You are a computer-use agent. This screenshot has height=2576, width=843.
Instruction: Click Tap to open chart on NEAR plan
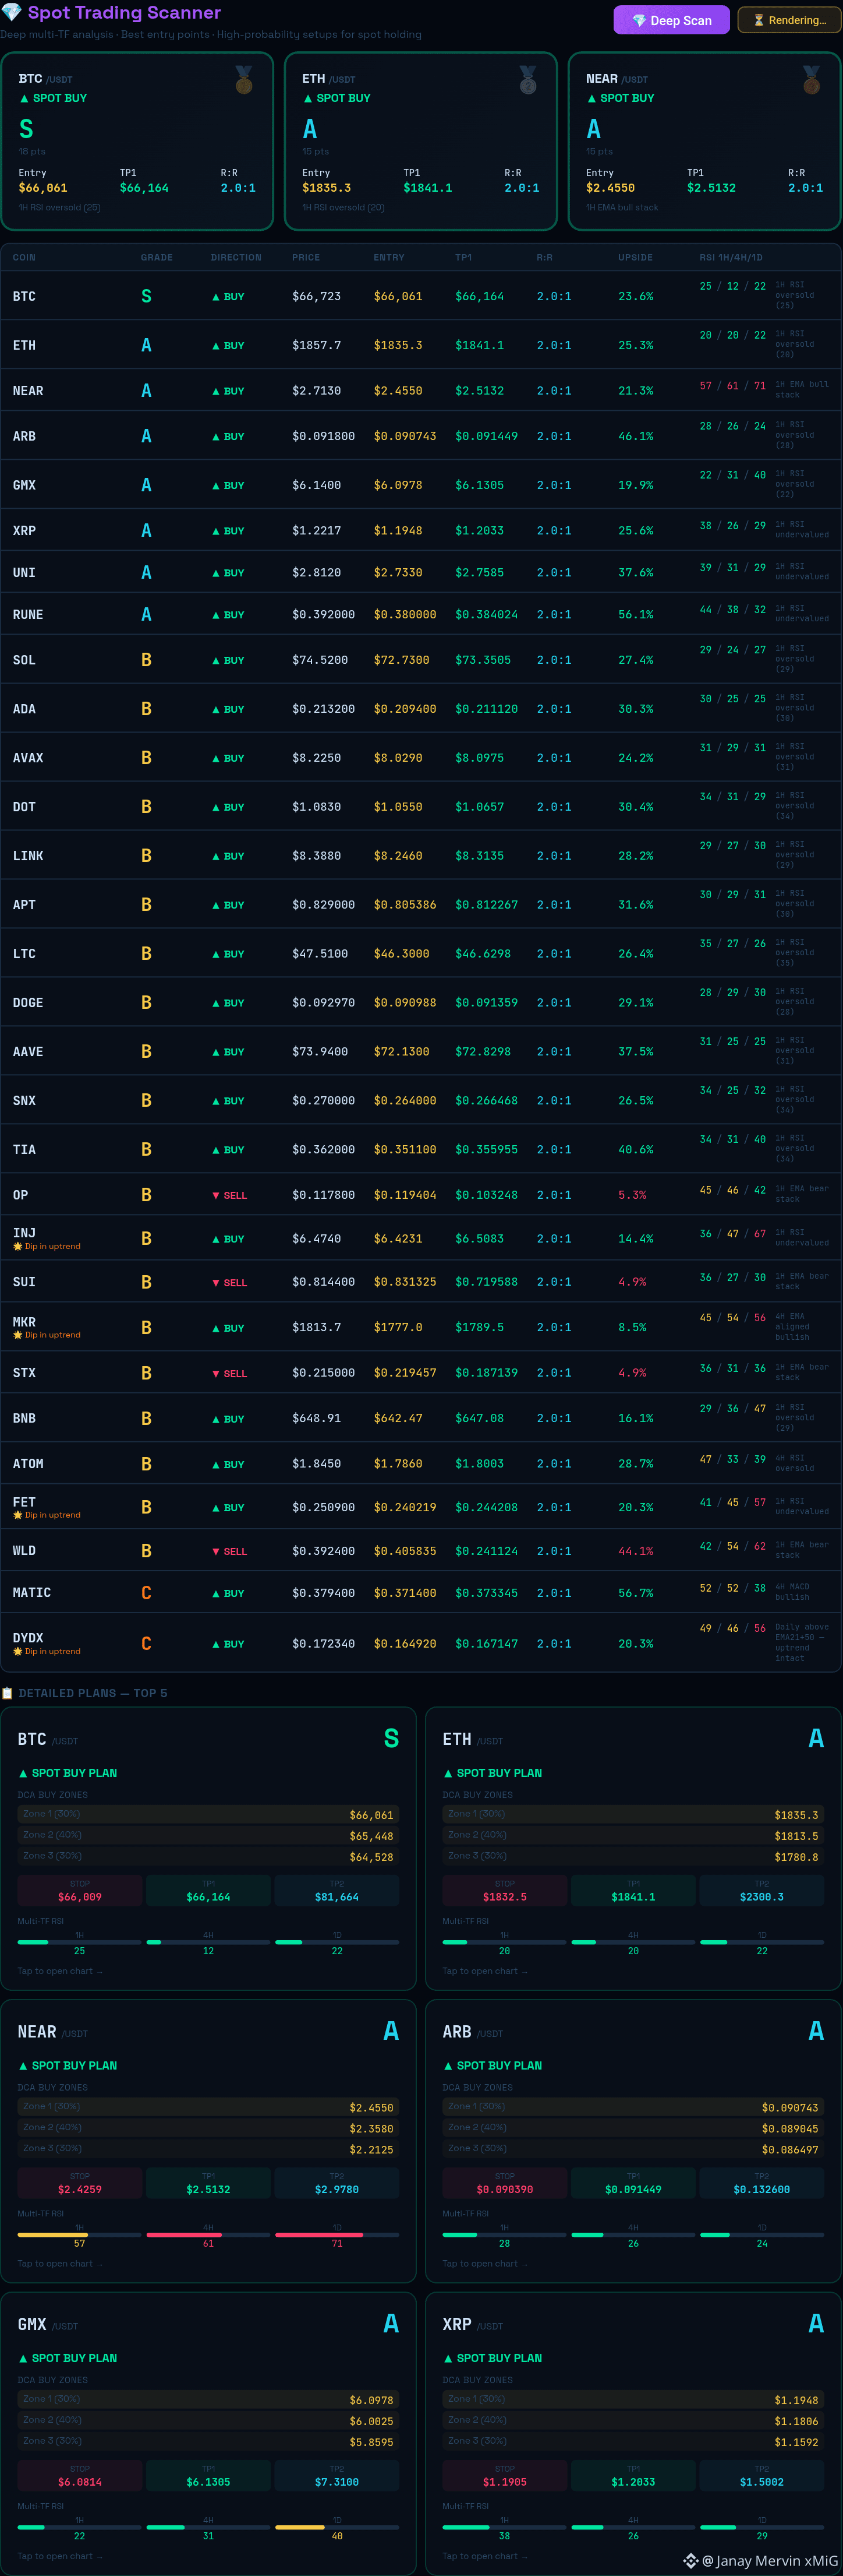[x=60, y=2263]
